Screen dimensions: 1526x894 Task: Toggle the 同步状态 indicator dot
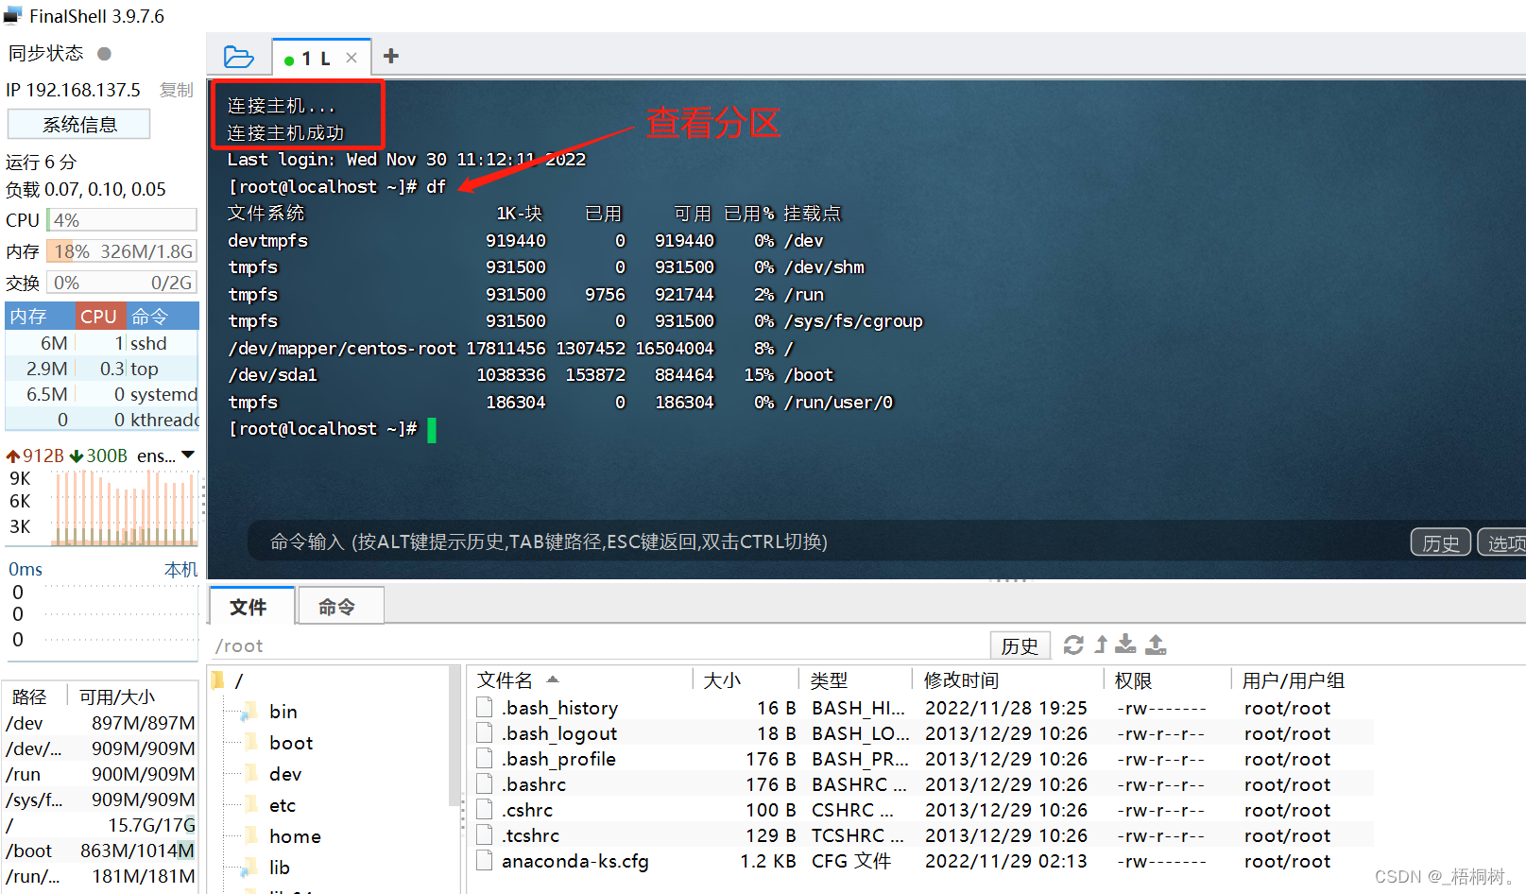coord(103,53)
